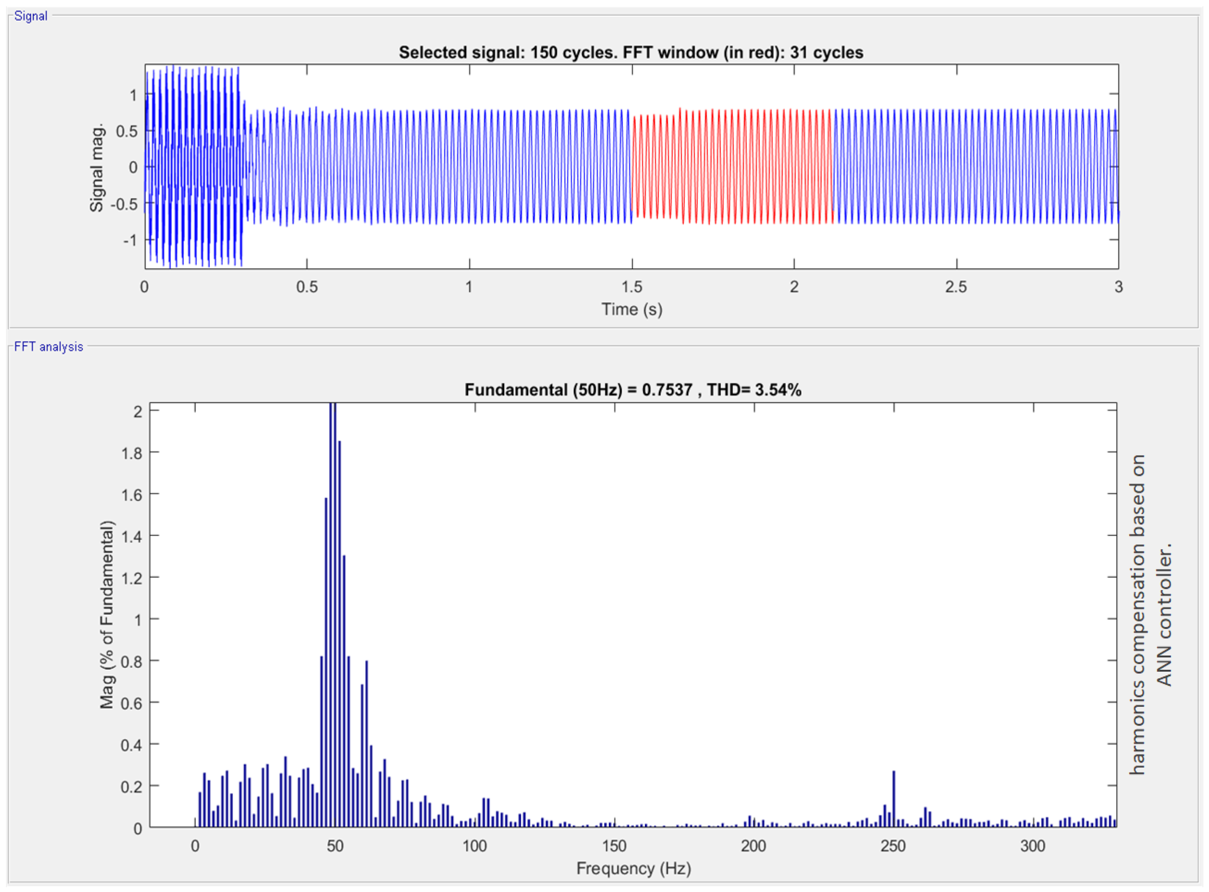
Task: Click the "Signal mag." y-axis label
Action: point(96,168)
